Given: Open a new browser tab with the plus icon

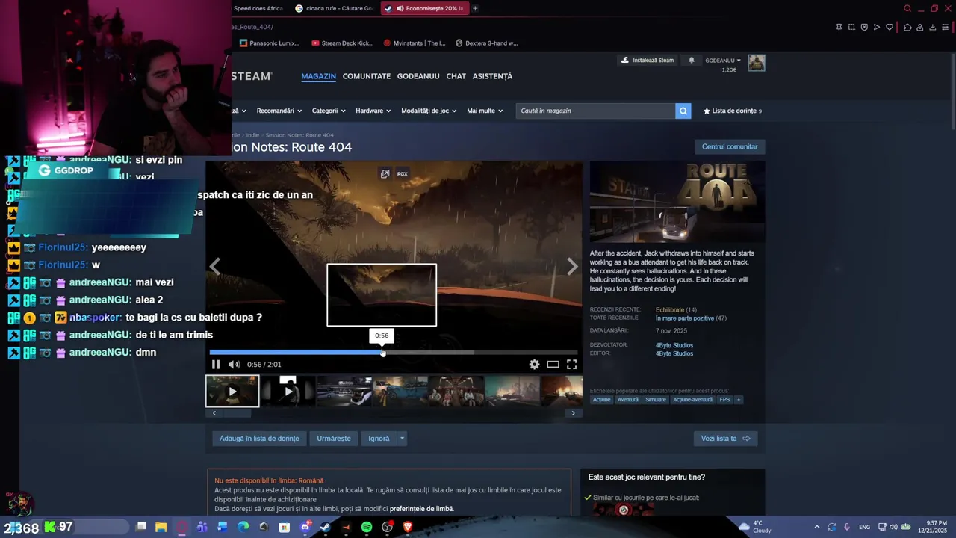Looking at the screenshot, I should coord(475,8).
